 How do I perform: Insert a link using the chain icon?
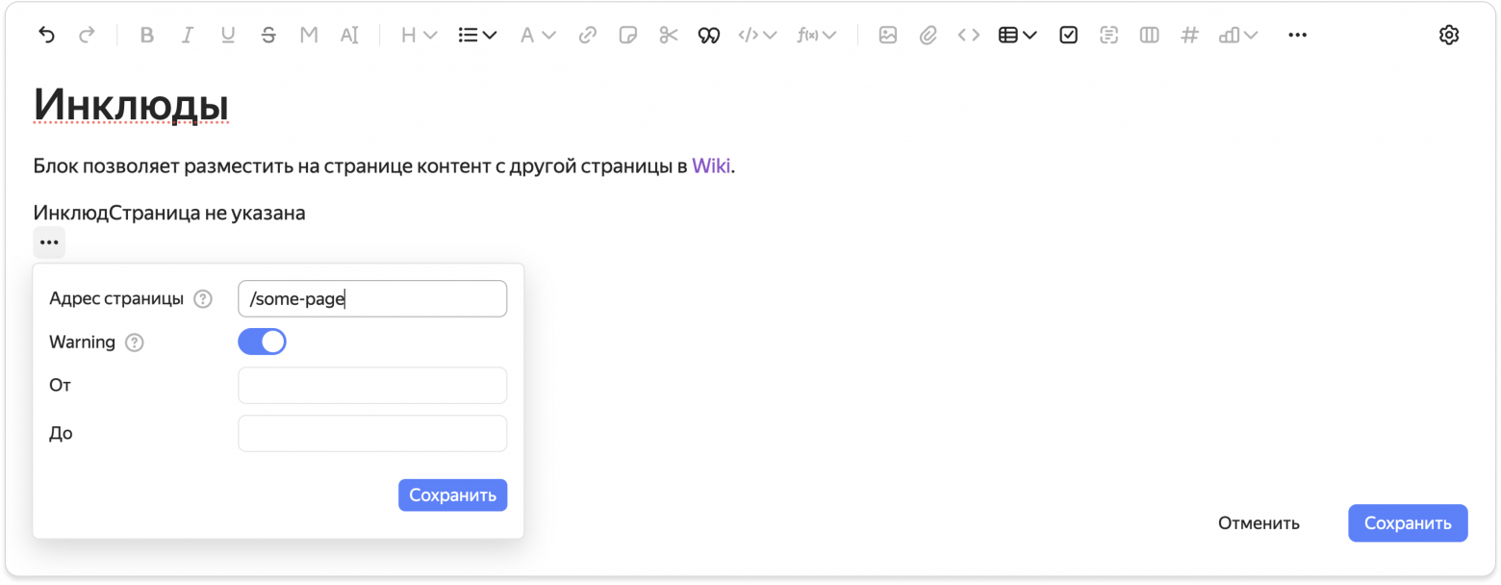[588, 35]
